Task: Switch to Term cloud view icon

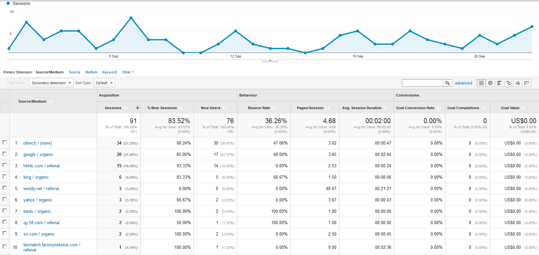Action: point(518,83)
